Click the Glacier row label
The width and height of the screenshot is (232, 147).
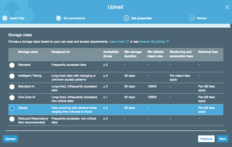coord(23,108)
